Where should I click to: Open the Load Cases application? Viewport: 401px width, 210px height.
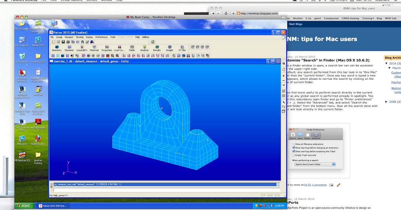[x=119, y=48]
